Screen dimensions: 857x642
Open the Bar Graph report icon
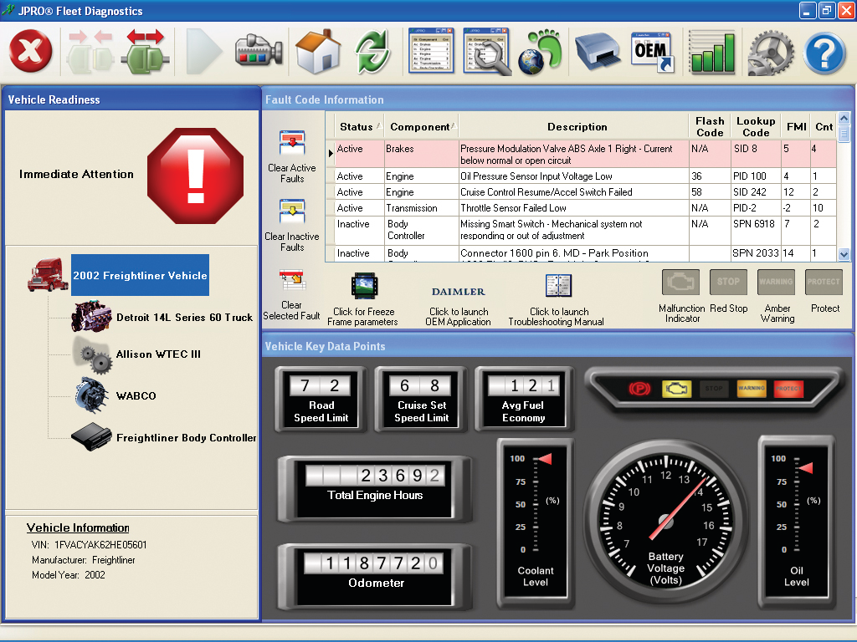(712, 52)
